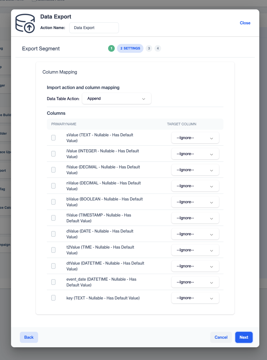
Task: Check the sValue column checkbox
Action: click(x=54, y=138)
